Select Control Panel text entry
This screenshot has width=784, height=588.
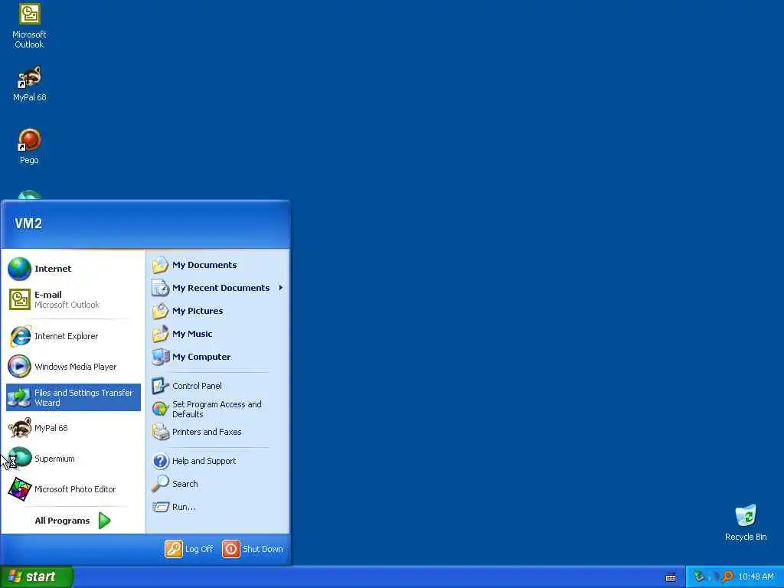click(x=197, y=386)
